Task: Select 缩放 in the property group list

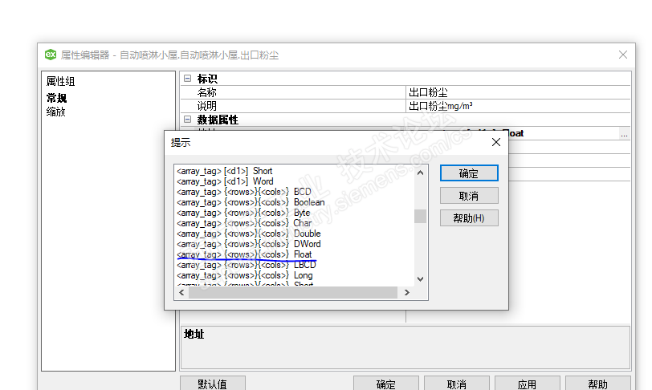Action: click(55, 112)
